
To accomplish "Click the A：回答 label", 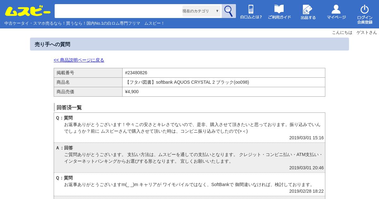I will [64, 148].
